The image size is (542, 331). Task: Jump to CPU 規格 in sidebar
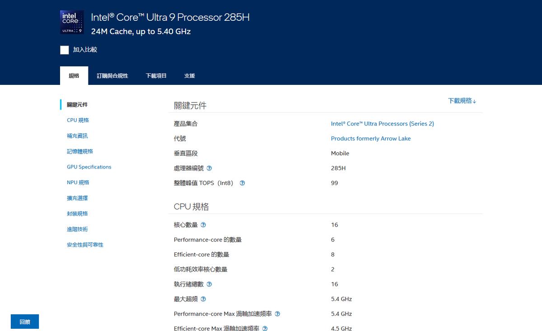coord(78,120)
